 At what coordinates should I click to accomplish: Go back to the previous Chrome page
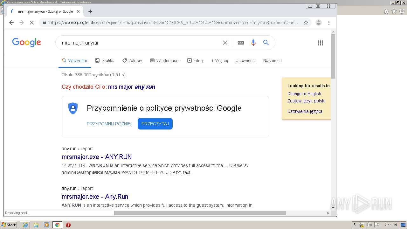click(11, 23)
